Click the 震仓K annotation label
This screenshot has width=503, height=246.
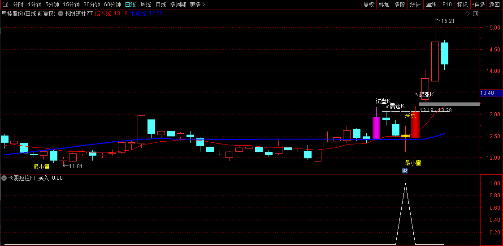[x=397, y=106]
